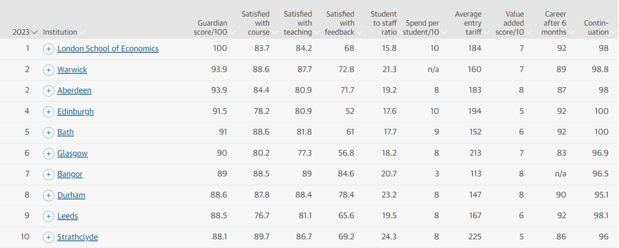Expand Glasgow's row with the plus icon

[48, 153]
